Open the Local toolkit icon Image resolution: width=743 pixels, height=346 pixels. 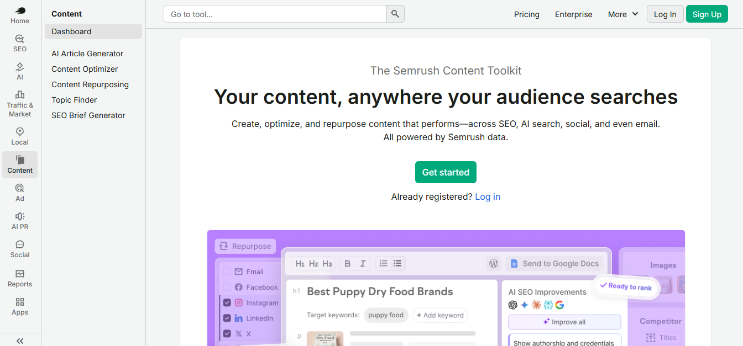(20, 136)
